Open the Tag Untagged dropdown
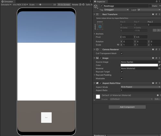Image resolution: width=161 pixels, height=136 pixels. point(116,10)
